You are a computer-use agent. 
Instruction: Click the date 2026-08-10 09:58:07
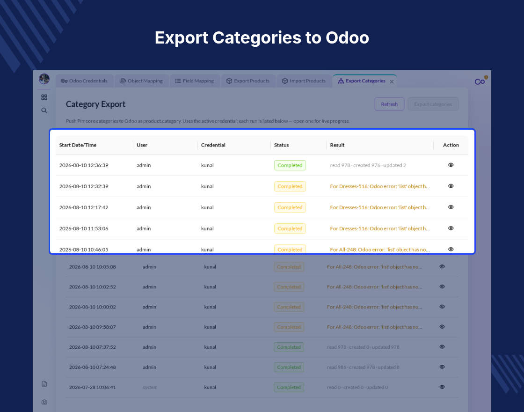click(93, 327)
